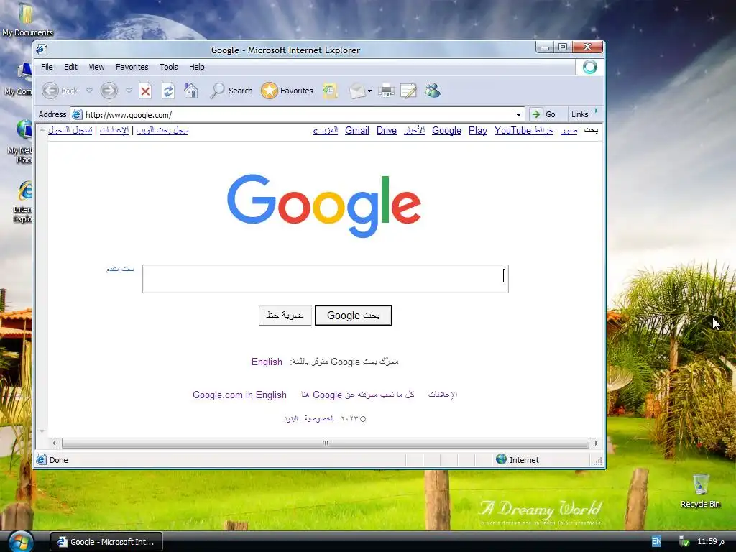Screen dimensions: 736x552
Task: Open the View menu
Action: (x=97, y=67)
